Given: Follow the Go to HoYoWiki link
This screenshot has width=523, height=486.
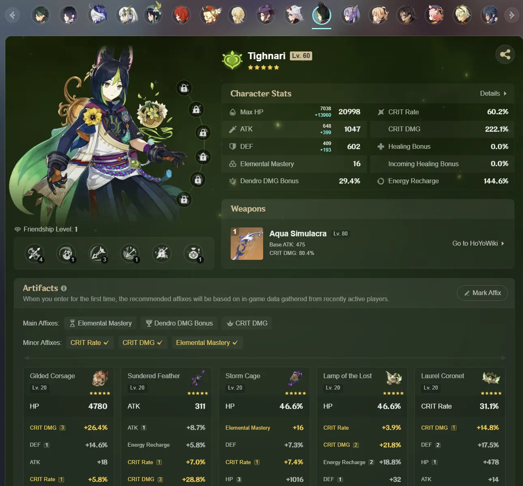Looking at the screenshot, I should [478, 243].
